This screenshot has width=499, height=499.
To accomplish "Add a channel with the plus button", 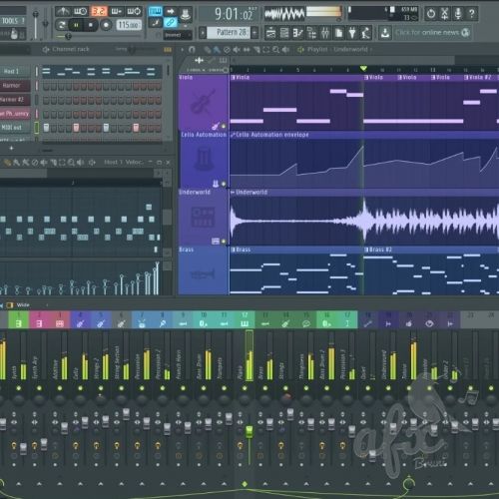I will (x=11, y=148).
